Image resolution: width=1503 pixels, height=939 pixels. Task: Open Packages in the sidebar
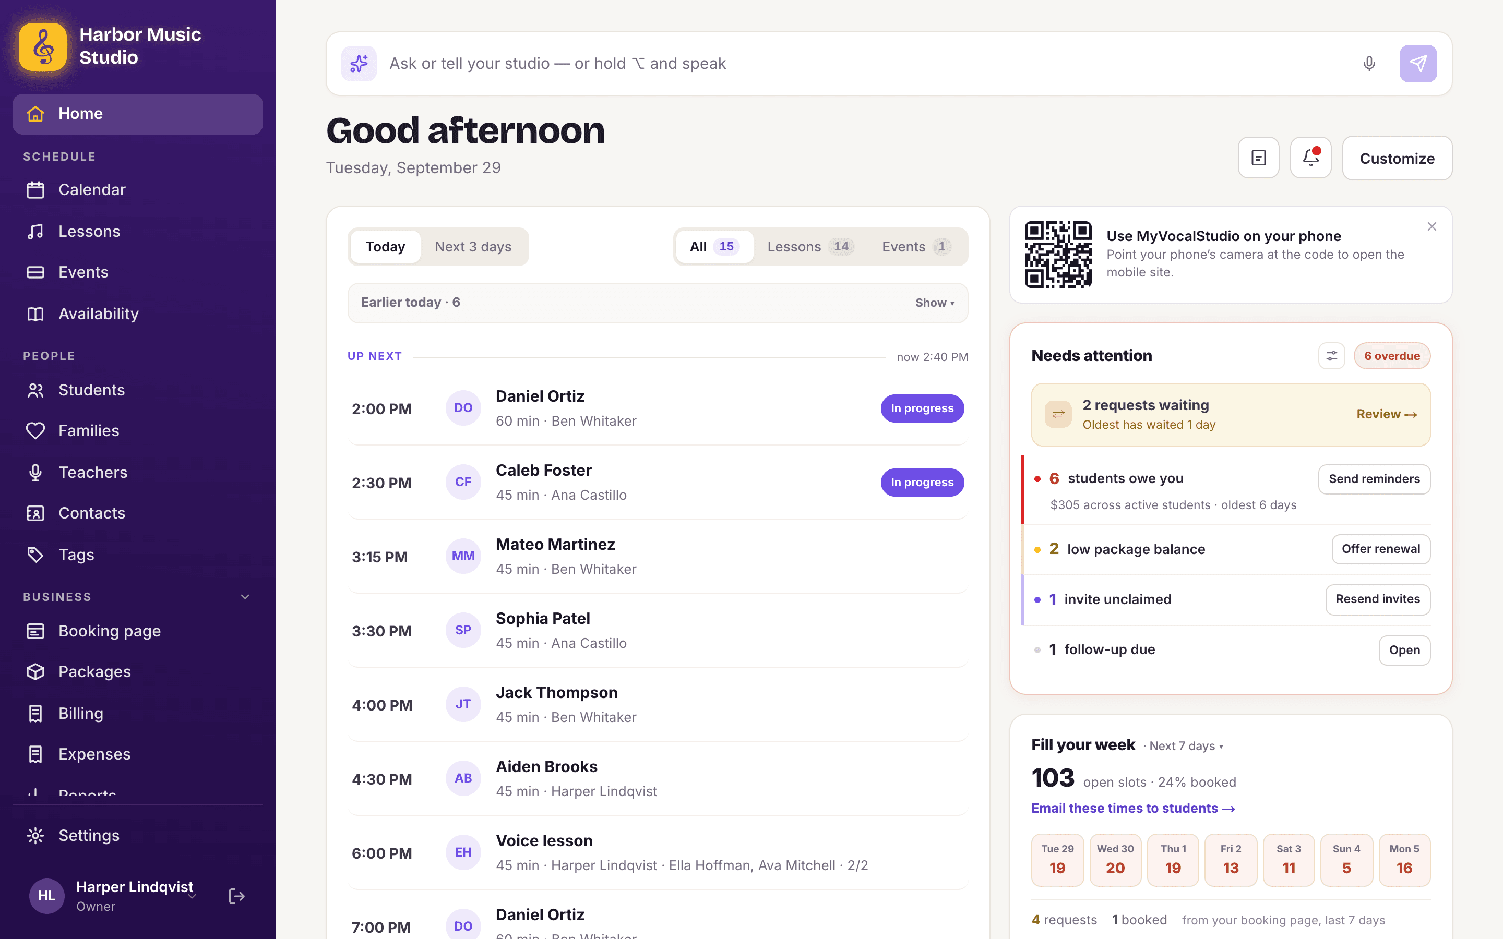137,671
